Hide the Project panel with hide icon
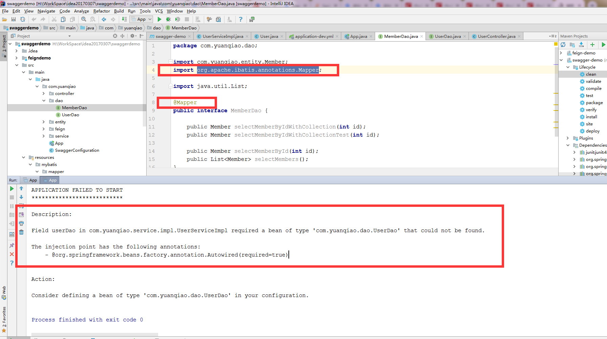 142,36
